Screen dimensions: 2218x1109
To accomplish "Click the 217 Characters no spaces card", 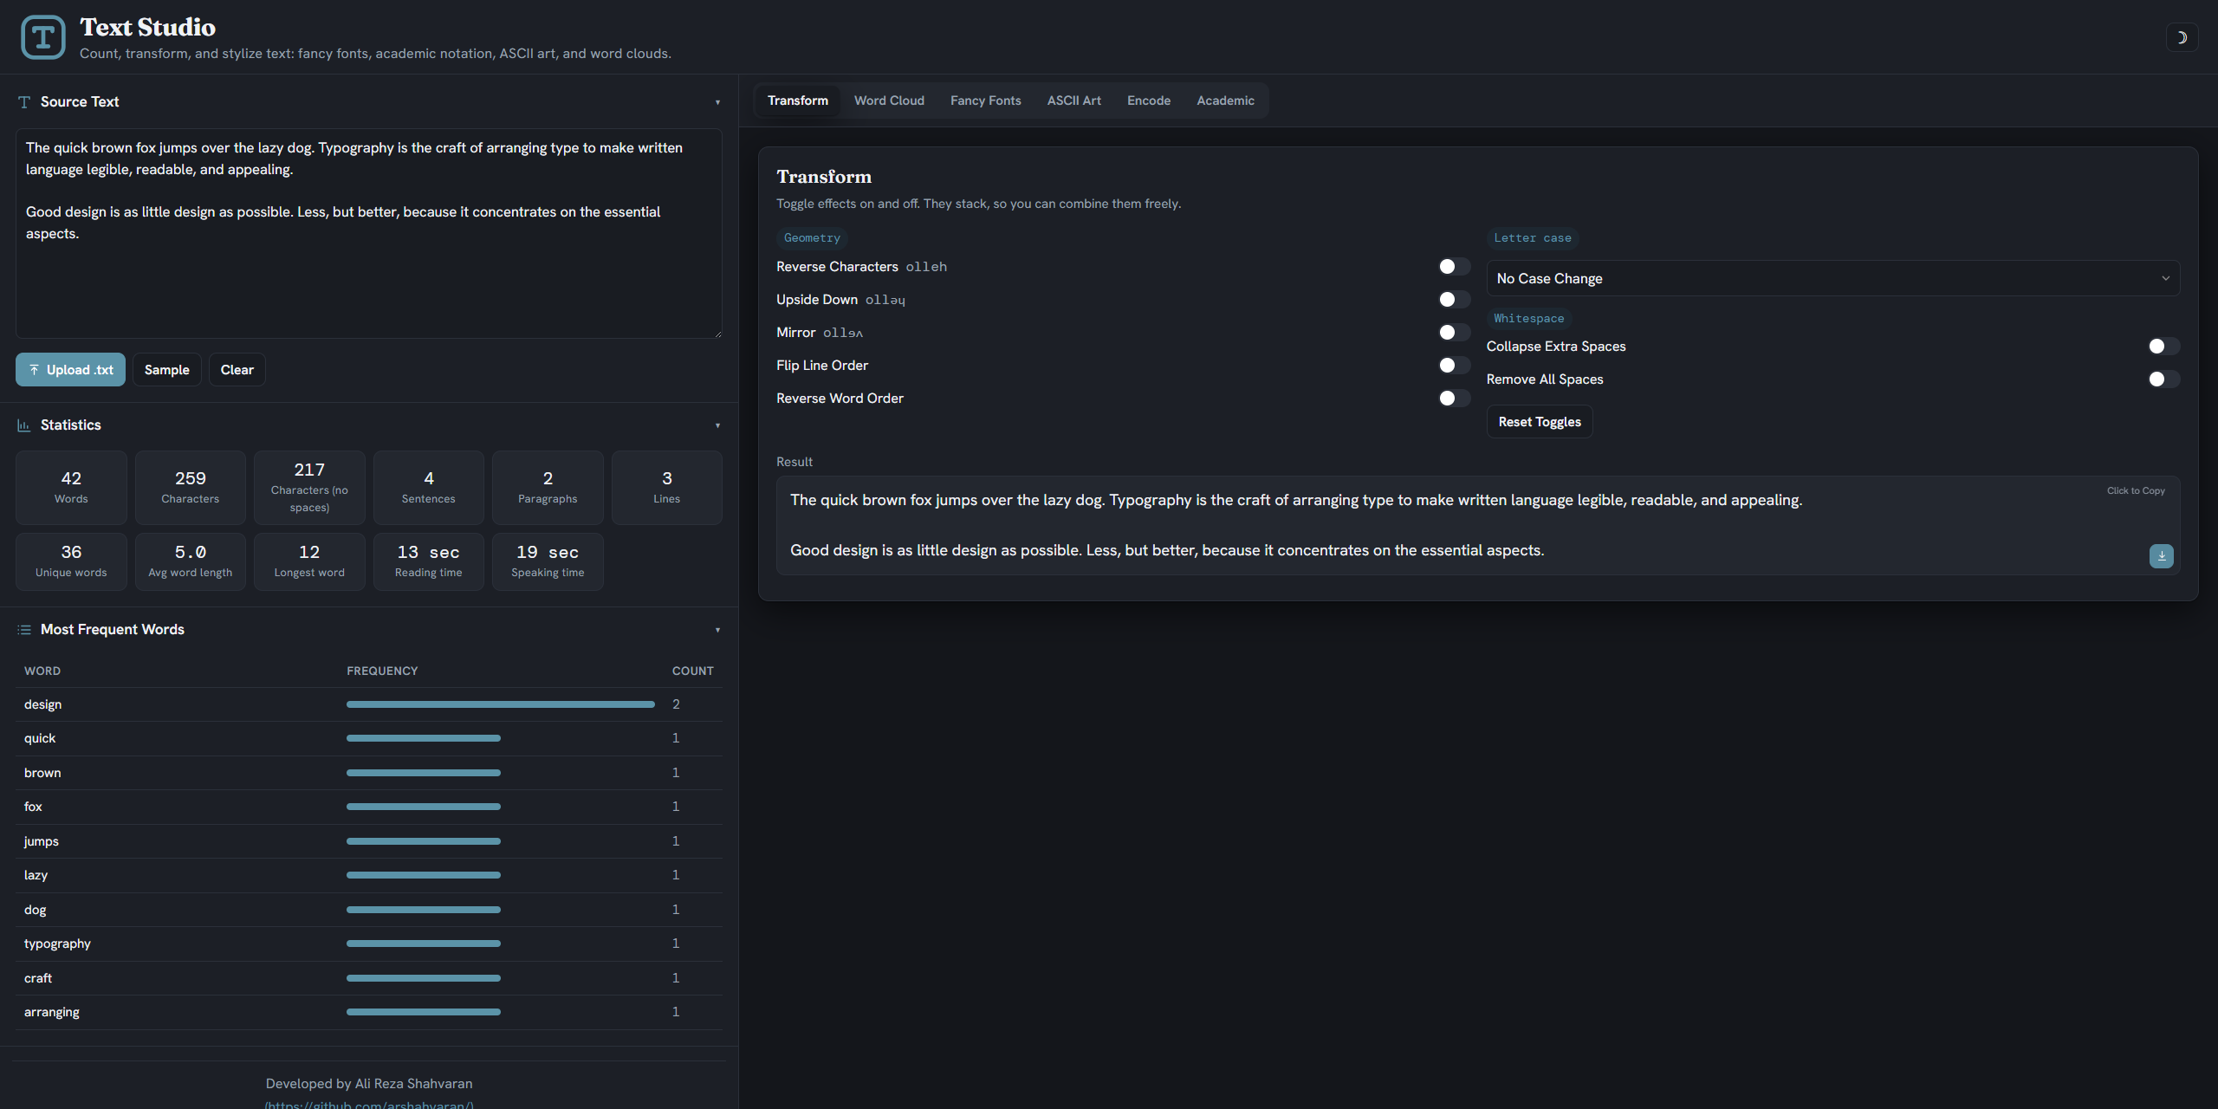I will (x=309, y=488).
